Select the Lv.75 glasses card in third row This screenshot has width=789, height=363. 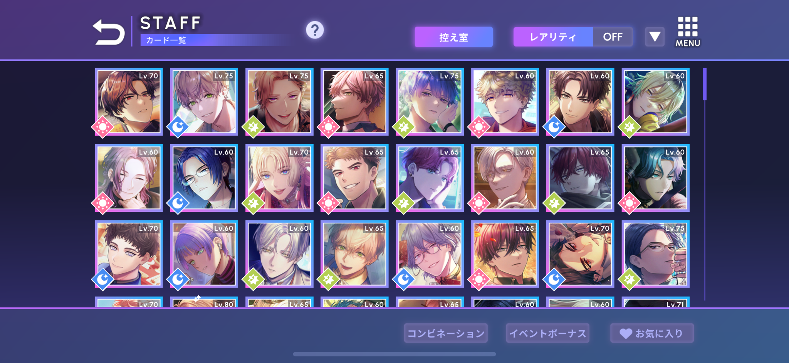point(655,254)
